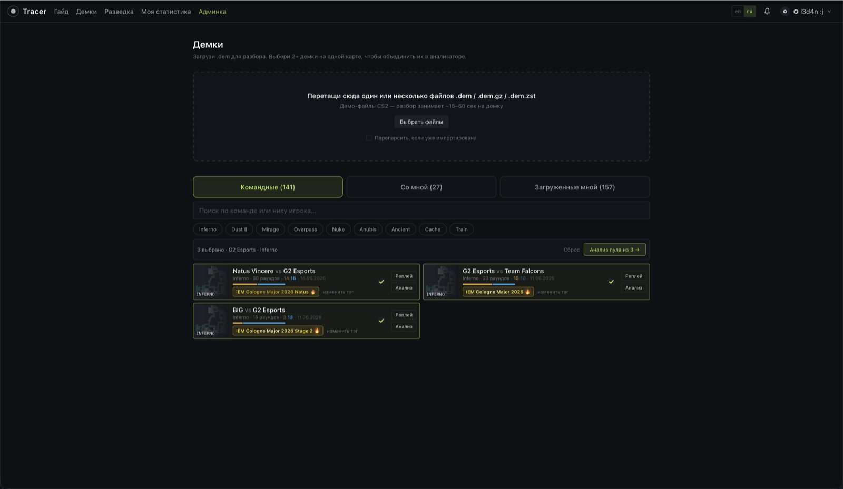The height and width of the screenshot is (489, 843).
Task: Enable the re-parse if already imported checkbox
Action: [x=369, y=138]
